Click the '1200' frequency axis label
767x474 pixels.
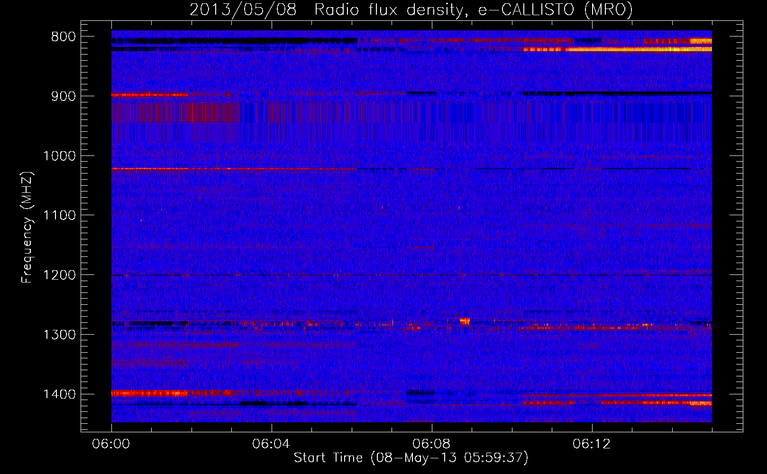[x=59, y=275]
